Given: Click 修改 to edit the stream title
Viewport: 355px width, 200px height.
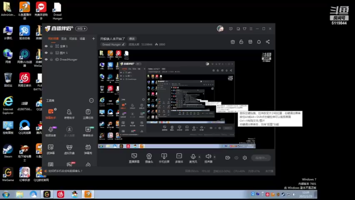Looking at the screenshot, I should (x=132, y=39).
